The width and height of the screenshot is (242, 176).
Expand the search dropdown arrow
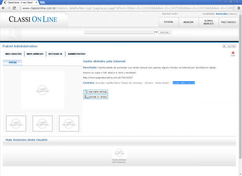[156, 32]
